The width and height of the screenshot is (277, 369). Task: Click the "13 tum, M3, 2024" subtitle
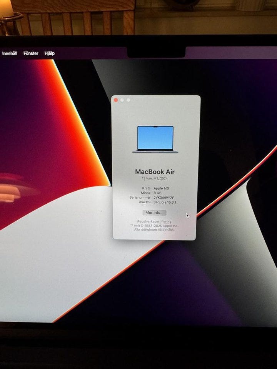point(155,178)
